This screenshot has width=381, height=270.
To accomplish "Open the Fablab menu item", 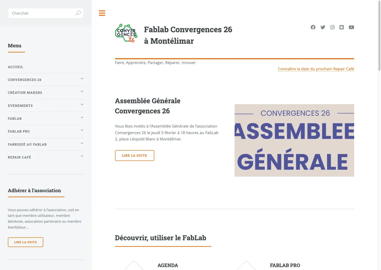I will pos(15,119).
